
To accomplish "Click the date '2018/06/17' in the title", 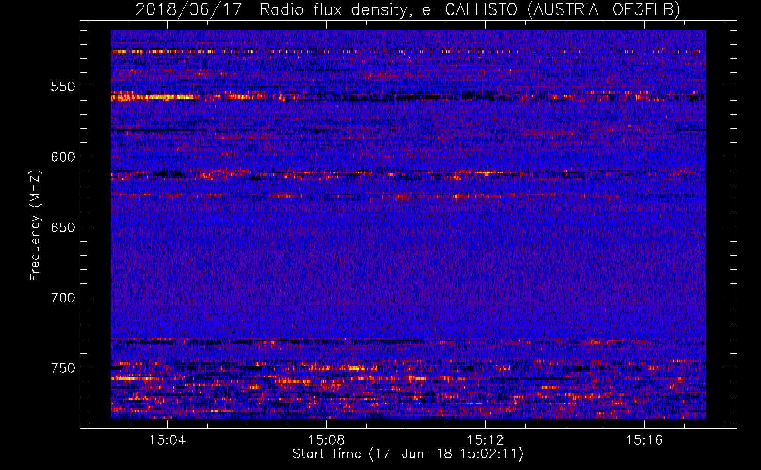I will tap(189, 9).
